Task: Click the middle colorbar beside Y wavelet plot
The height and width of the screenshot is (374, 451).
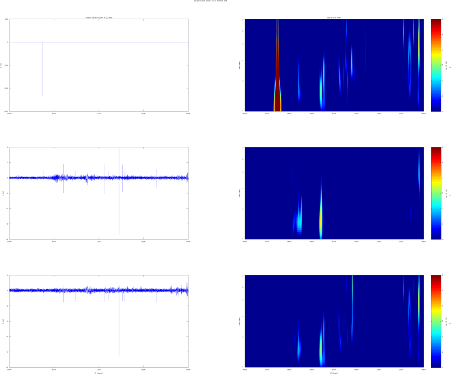Action: click(x=436, y=193)
